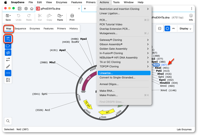Open the Window menu in menu bar

click(x=129, y=2)
